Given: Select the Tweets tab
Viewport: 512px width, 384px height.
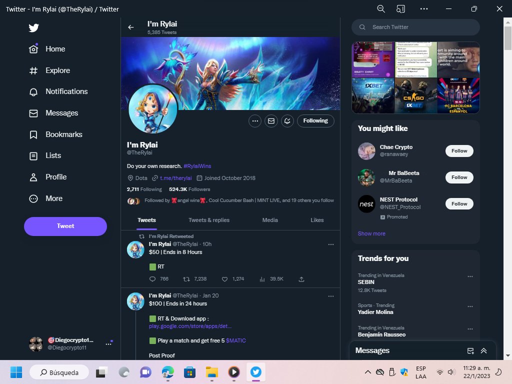Looking at the screenshot, I should [146, 220].
